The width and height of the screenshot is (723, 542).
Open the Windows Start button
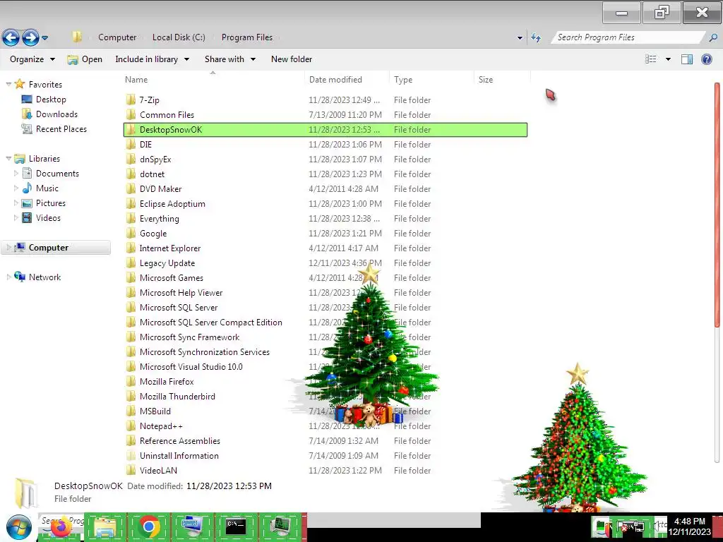[19, 526]
